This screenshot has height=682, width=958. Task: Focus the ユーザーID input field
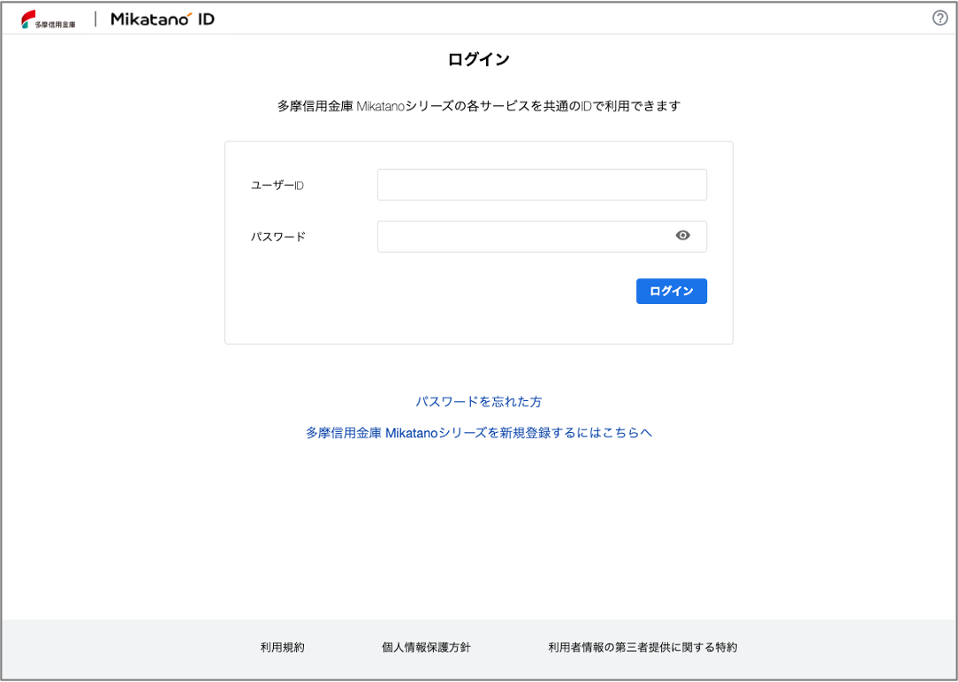[542, 185]
